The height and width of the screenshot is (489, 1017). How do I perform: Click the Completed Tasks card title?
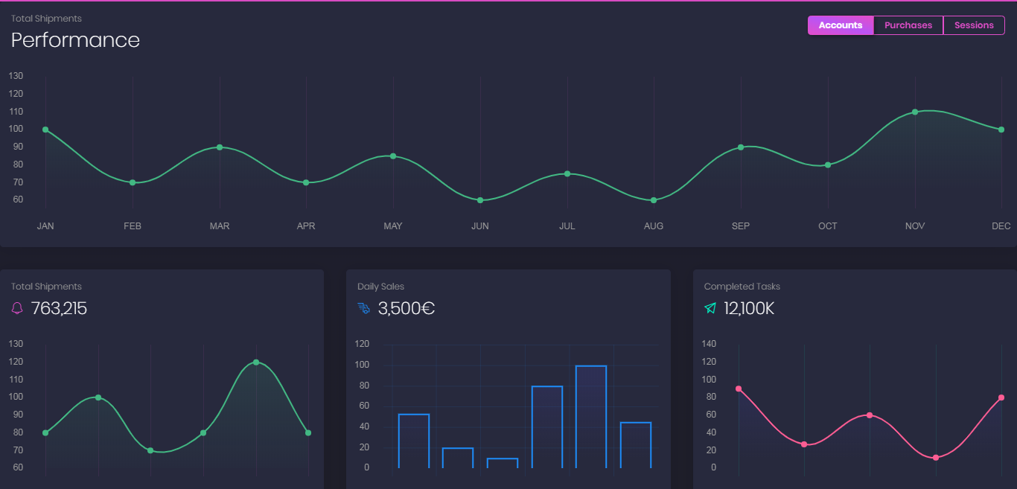tap(742, 287)
